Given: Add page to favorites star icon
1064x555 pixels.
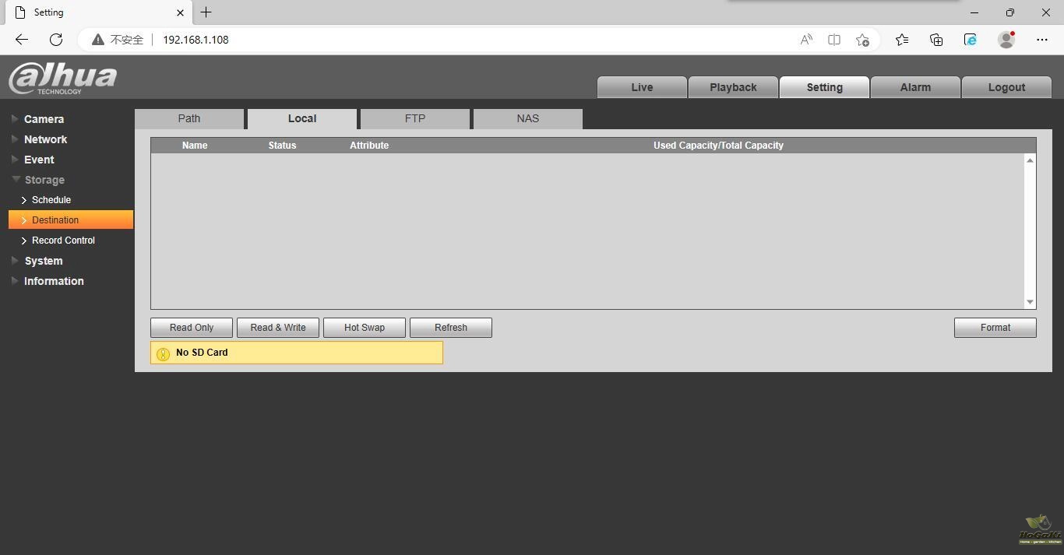Looking at the screenshot, I should pos(862,40).
